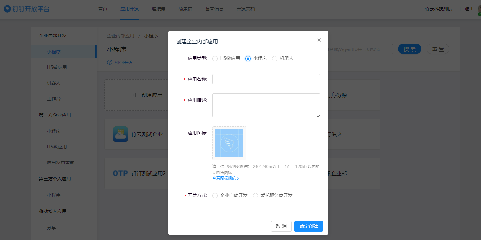Open the 场景群 navigation item

(x=185, y=9)
